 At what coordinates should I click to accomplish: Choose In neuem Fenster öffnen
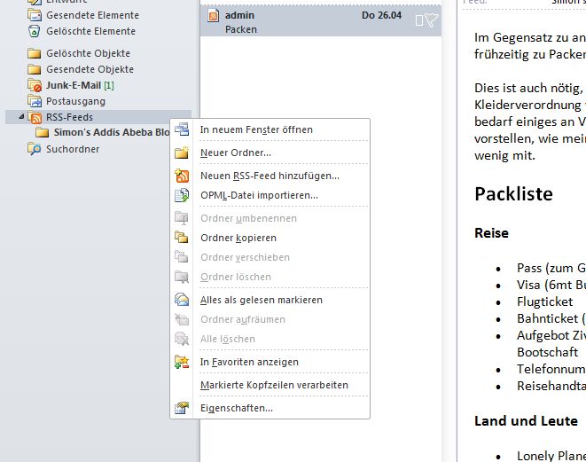256,129
